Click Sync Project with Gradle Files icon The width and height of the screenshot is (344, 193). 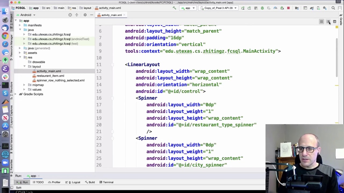point(312,8)
